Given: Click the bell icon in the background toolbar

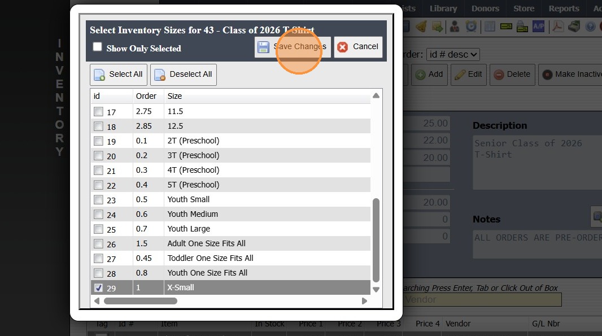Looking at the screenshot, I should click(x=421, y=27).
